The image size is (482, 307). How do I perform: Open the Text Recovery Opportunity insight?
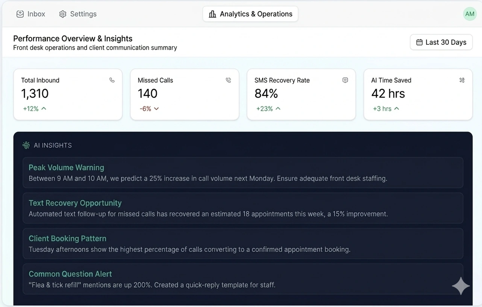[243, 208]
